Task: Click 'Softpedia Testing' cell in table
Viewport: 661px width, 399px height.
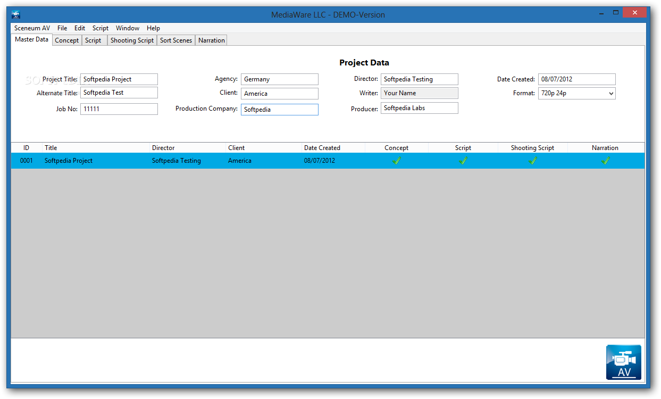Action: (177, 161)
